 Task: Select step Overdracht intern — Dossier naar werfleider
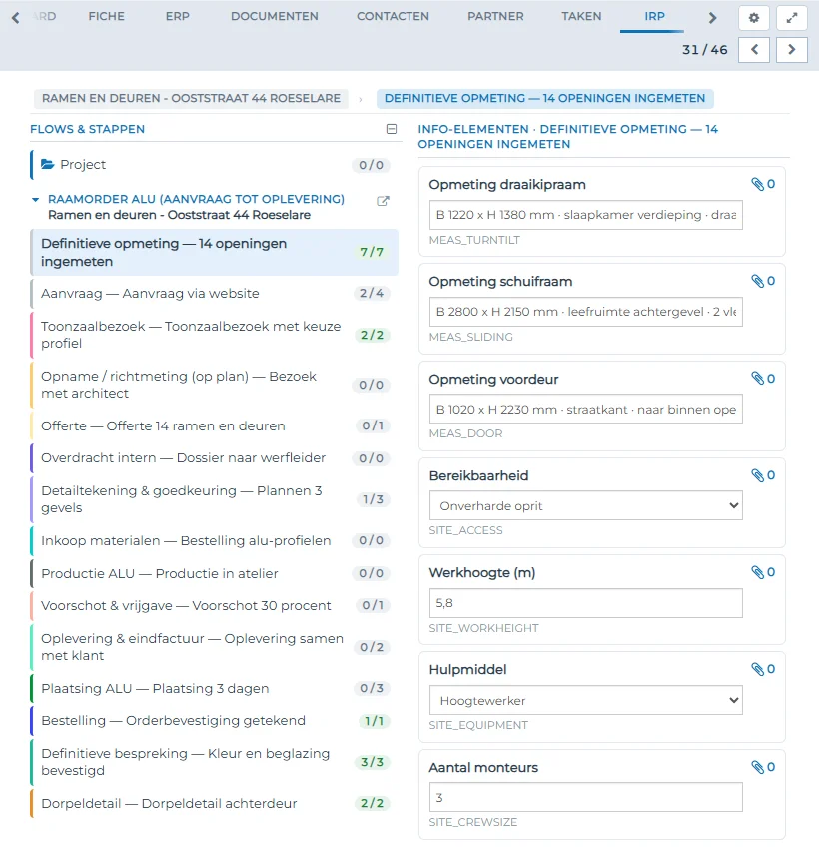pos(214,458)
